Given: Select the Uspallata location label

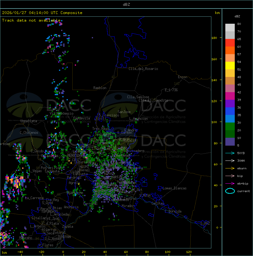Looking at the screenshot, I should pos(29,121).
